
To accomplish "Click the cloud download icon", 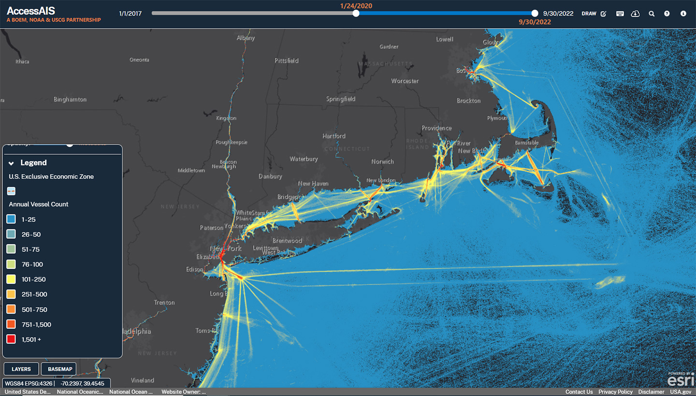I will 635,14.
